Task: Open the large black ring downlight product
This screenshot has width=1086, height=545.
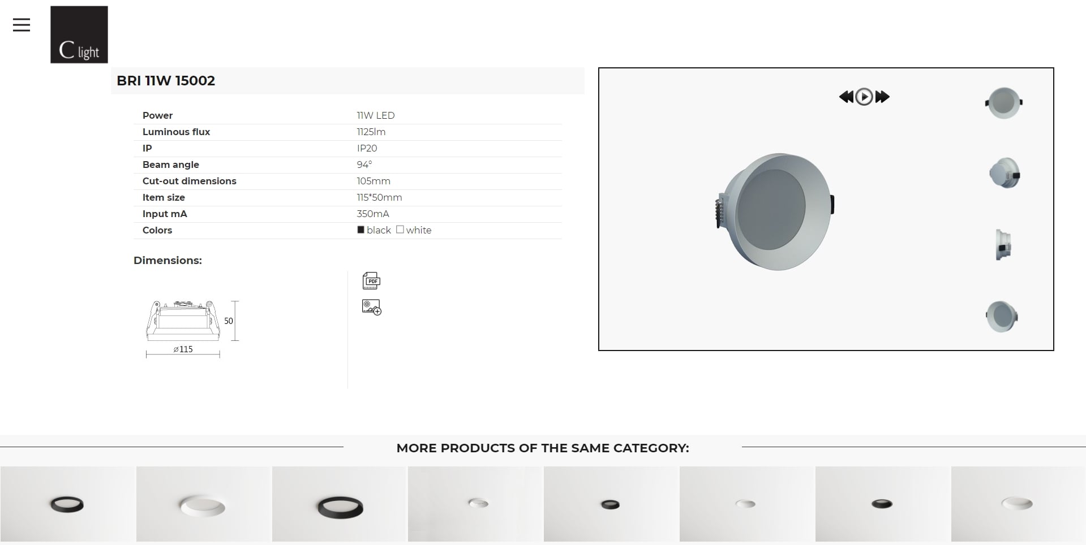Action: click(x=340, y=504)
